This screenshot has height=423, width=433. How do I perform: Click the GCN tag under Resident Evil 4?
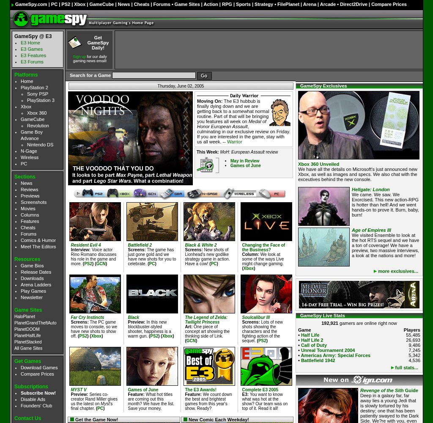coord(101,264)
